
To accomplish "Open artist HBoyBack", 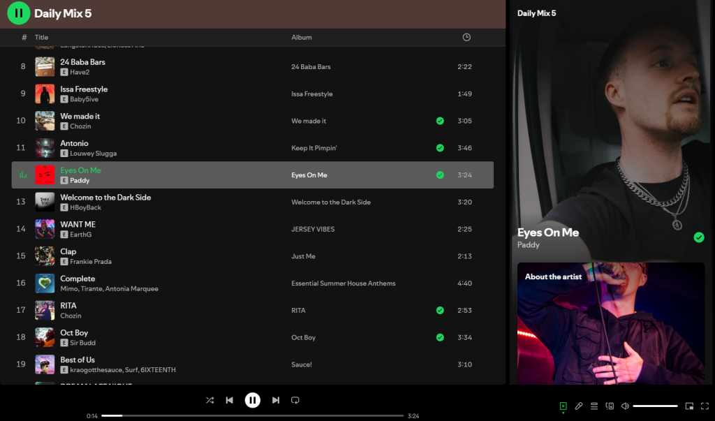I will point(86,207).
